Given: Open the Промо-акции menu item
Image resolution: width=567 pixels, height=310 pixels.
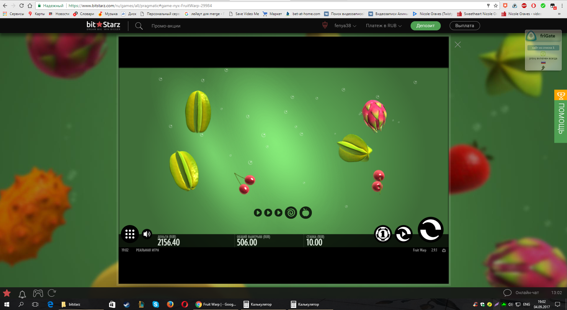Looking at the screenshot, I should 166,26.
